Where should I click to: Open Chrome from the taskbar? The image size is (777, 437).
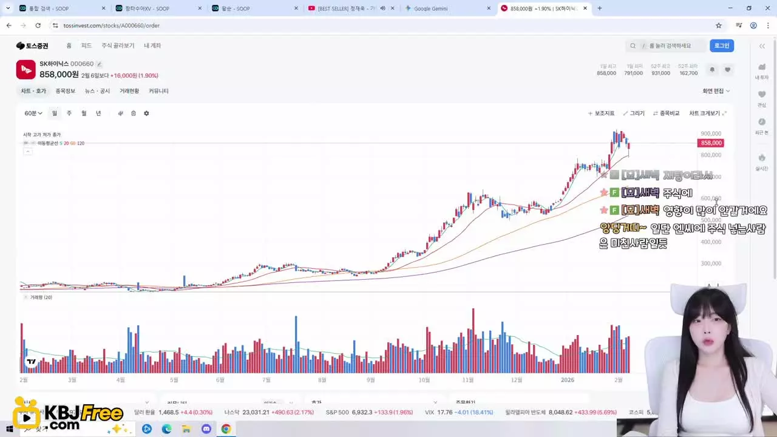point(226,429)
